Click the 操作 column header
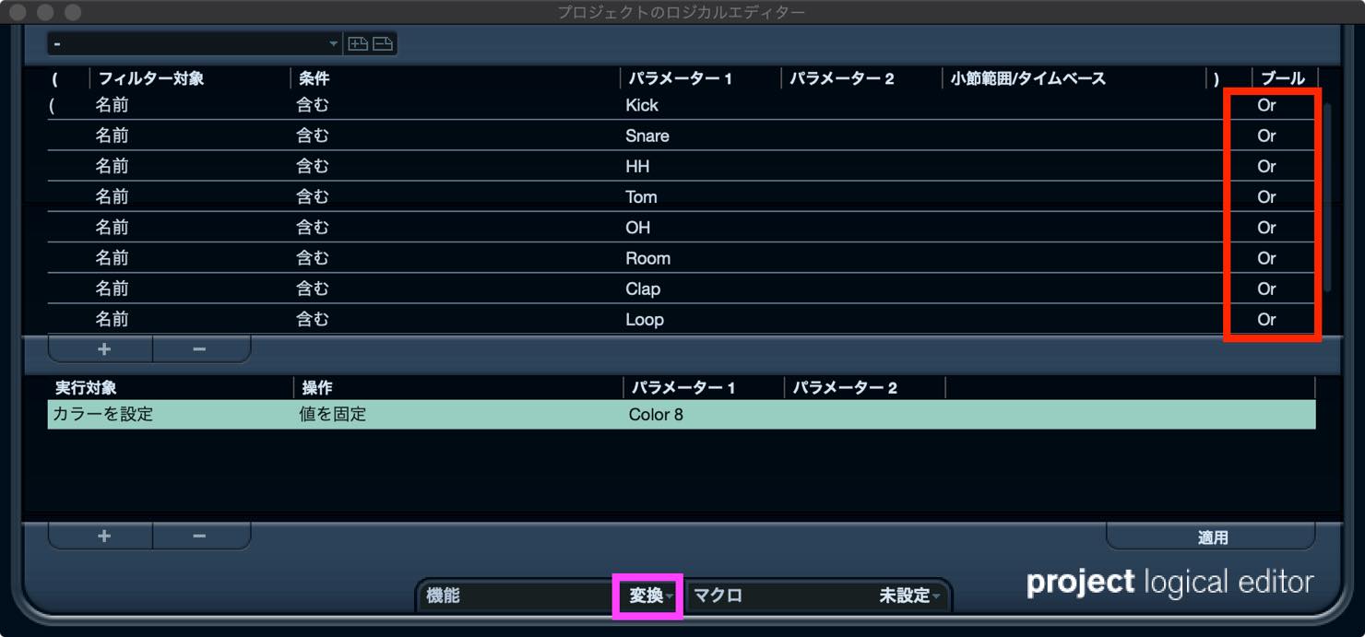The width and height of the screenshot is (1365, 637). click(x=317, y=388)
